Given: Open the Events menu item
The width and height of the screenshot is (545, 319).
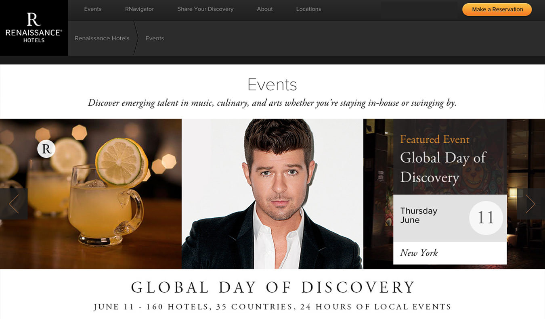Looking at the screenshot, I should point(92,9).
